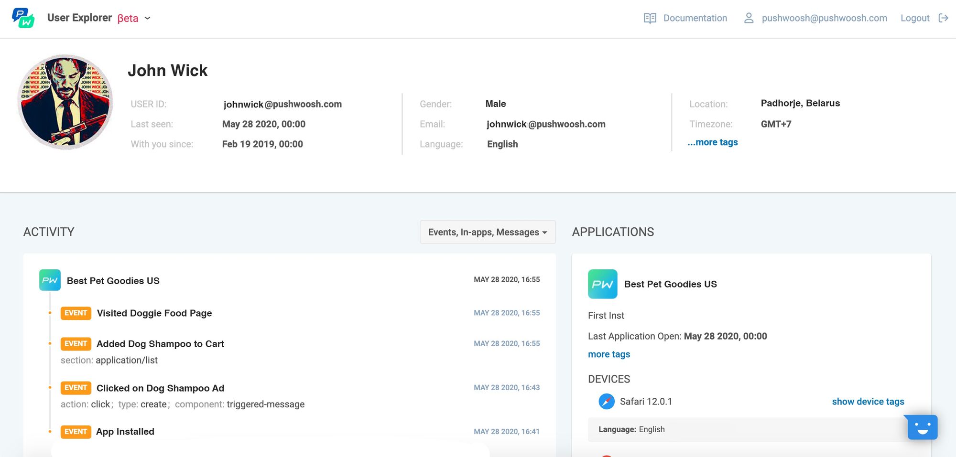This screenshot has width=956, height=457.
Task: Click the Language value English in profile
Action: coord(502,144)
